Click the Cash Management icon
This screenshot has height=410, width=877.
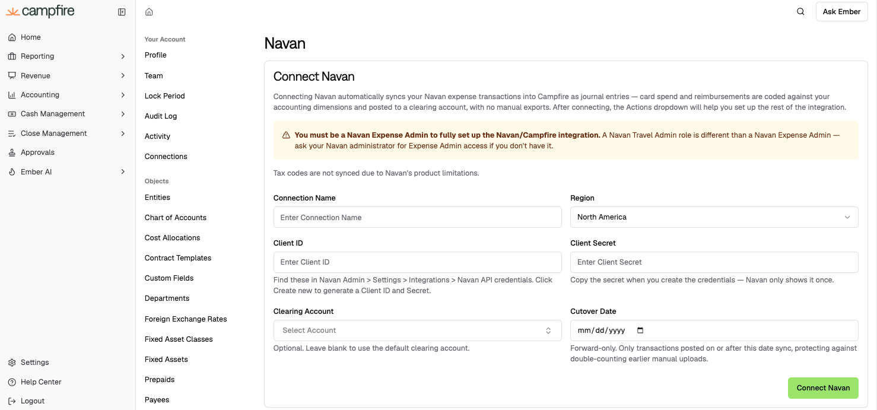click(12, 114)
